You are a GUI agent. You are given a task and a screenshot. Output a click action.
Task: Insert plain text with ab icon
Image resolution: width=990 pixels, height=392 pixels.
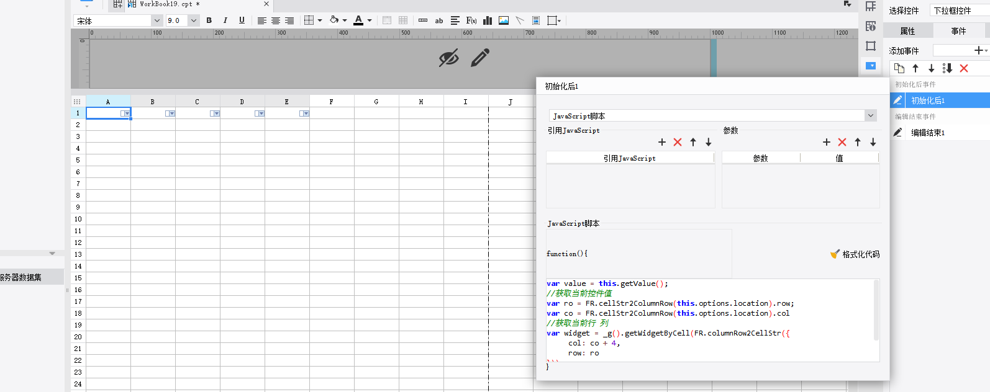pyautogui.click(x=439, y=20)
